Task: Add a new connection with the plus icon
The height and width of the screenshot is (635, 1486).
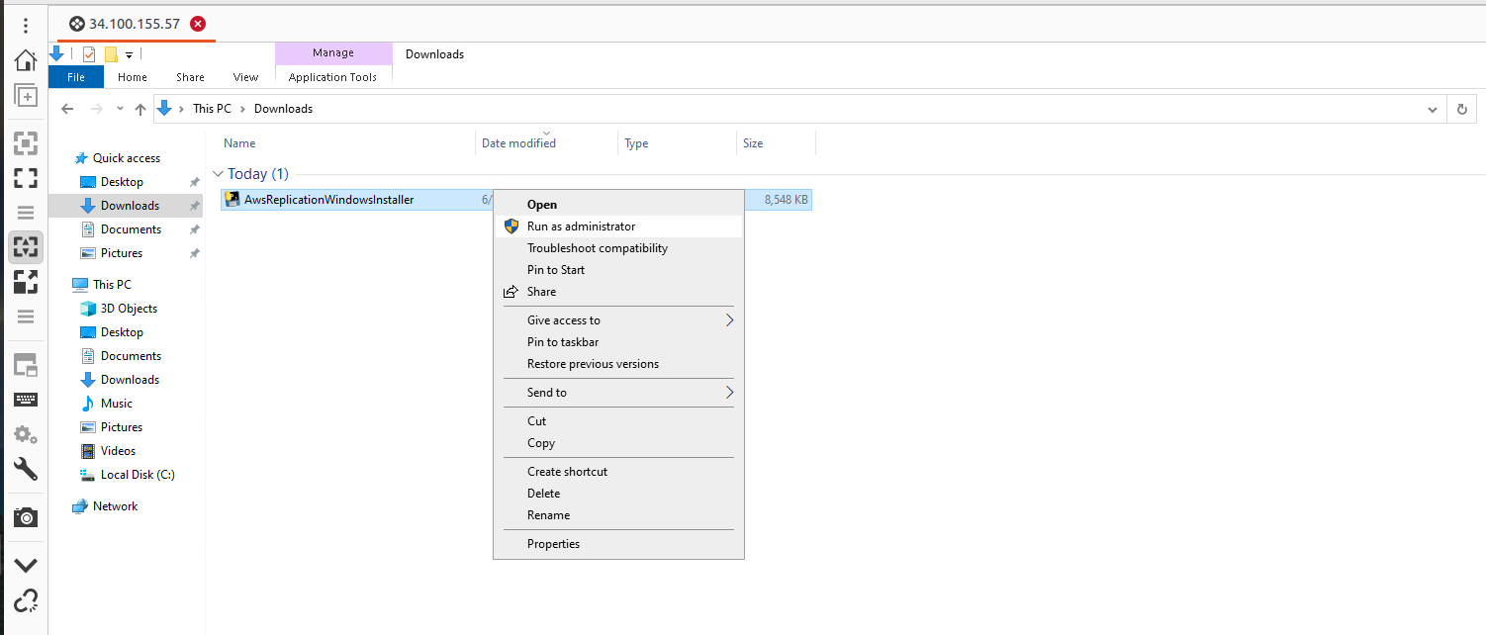Action: (x=26, y=96)
